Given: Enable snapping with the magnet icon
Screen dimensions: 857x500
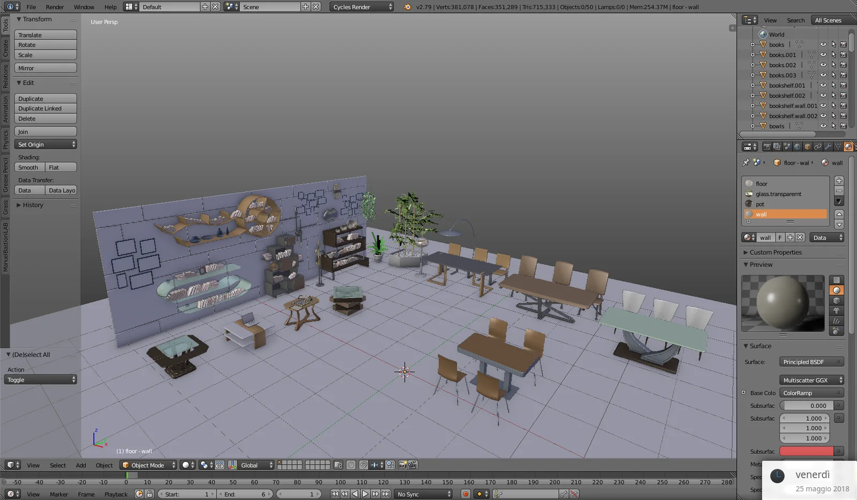Looking at the screenshot, I should [364, 465].
